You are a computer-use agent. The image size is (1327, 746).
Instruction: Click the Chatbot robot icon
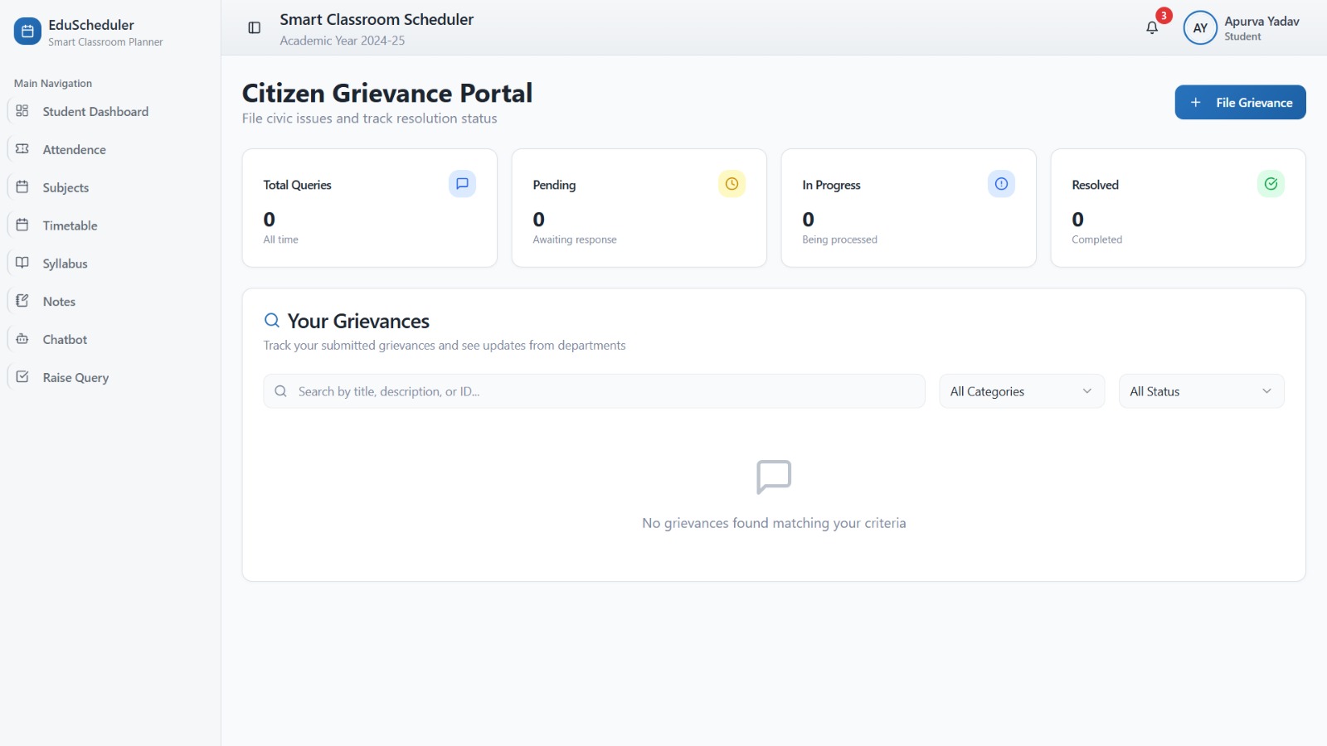(x=22, y=339)
